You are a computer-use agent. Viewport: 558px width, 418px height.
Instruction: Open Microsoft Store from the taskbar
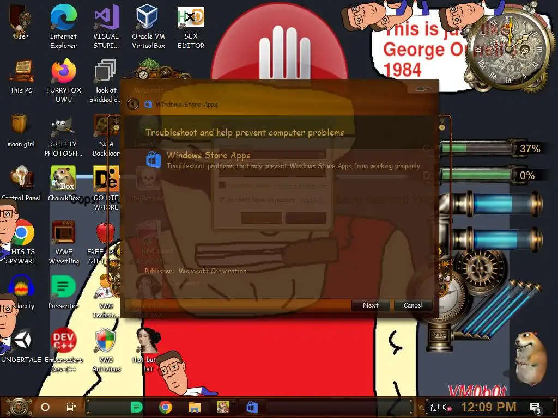[x=252, y=407]
